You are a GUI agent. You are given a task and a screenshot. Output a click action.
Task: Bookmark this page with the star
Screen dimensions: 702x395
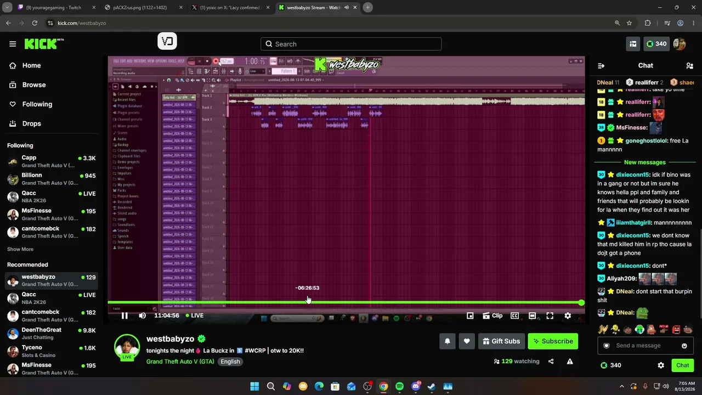click(629, 23)
